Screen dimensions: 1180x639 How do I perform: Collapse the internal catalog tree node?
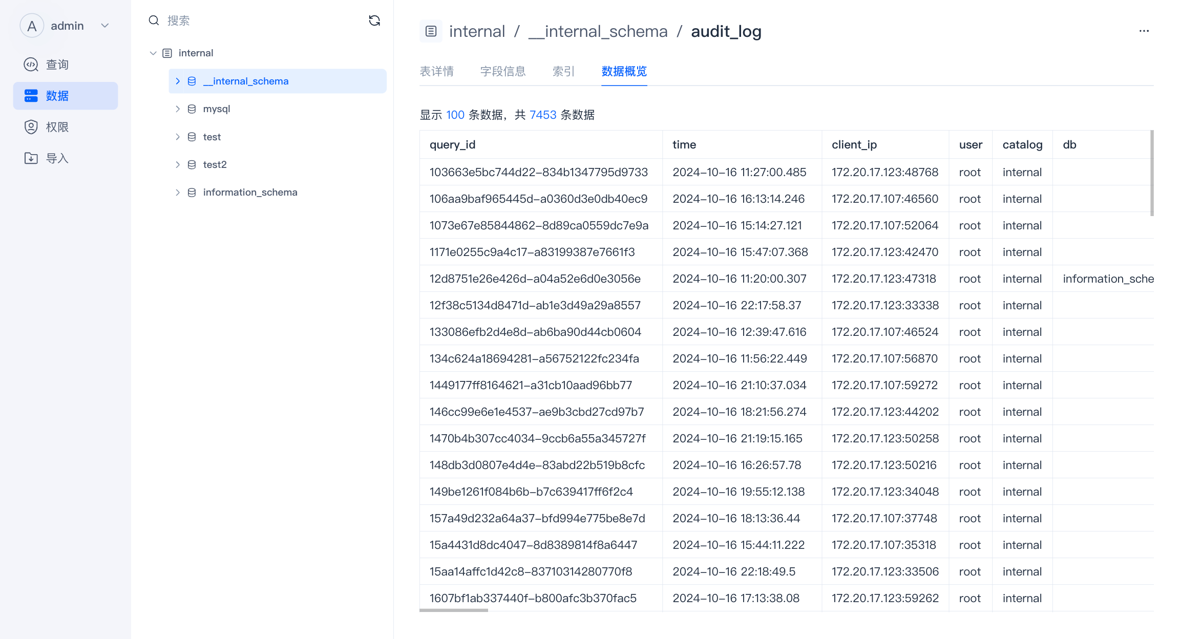(x=153, y=53)
